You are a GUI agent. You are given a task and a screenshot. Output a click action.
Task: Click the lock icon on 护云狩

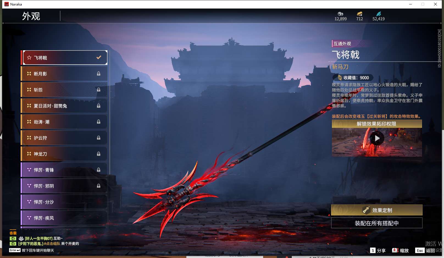coord(99,138)
